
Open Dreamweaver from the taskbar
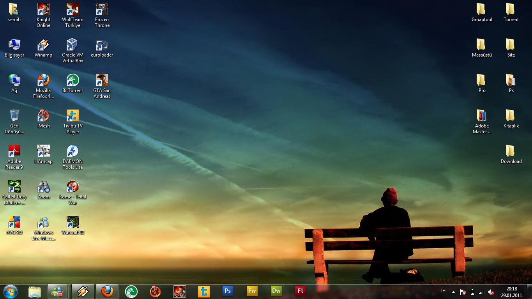click(276, 291)
